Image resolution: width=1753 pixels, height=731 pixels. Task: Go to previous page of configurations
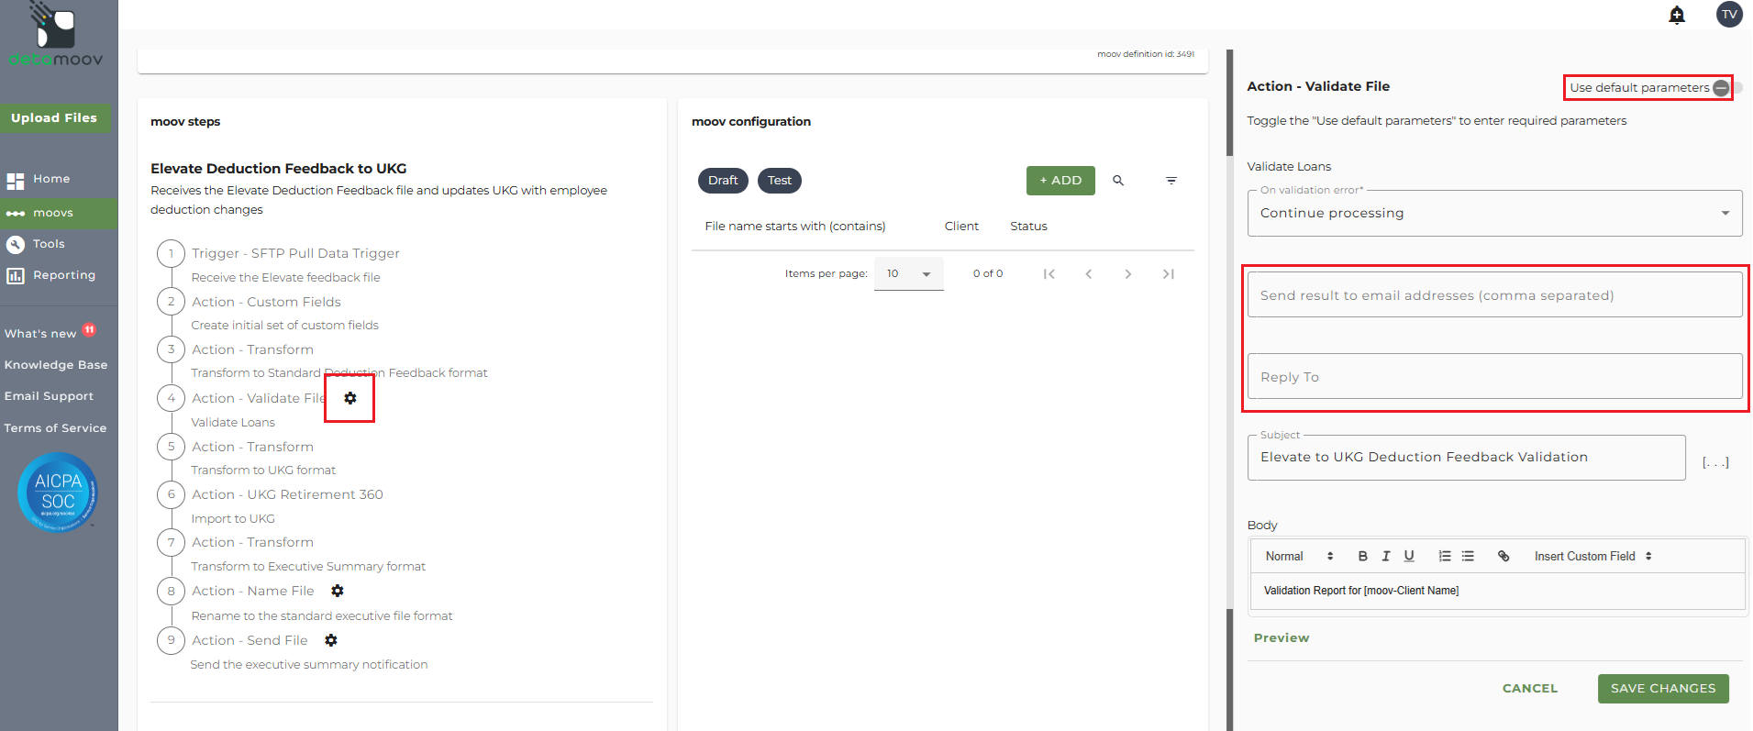[1089, 274]
